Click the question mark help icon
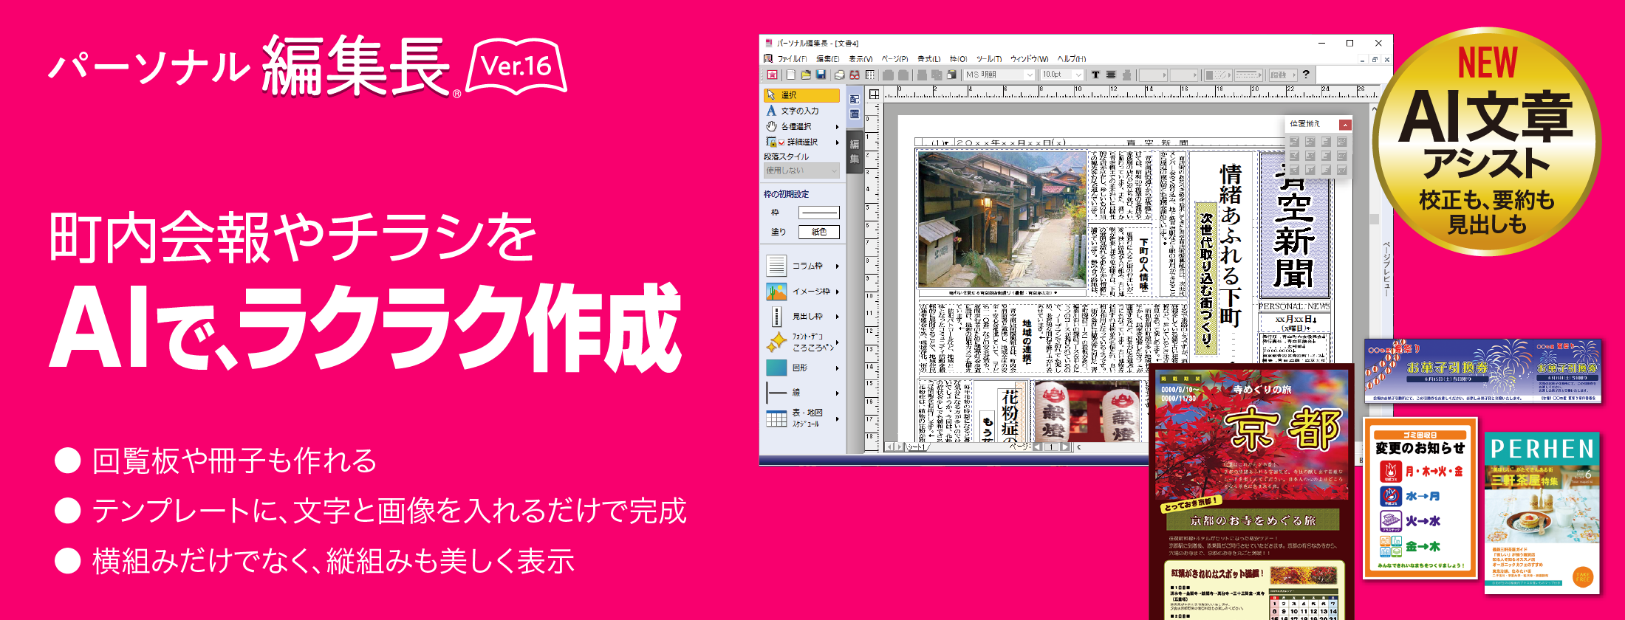The height and width of the screenshot is (620, 1625). click(1306, 75)
